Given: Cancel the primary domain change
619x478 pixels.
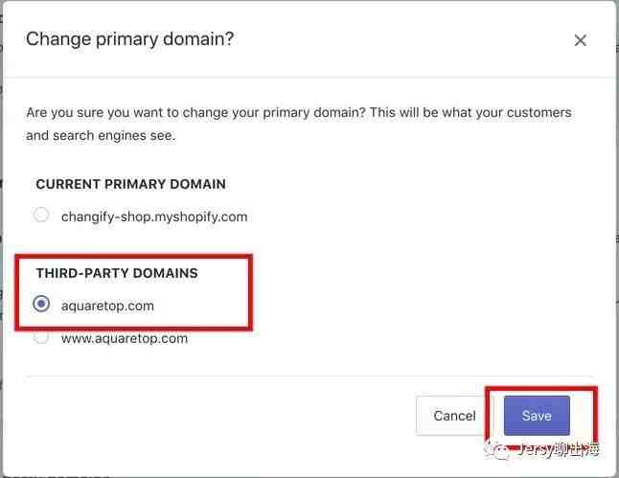Looking at the screenshot, I should pos(450,416).
